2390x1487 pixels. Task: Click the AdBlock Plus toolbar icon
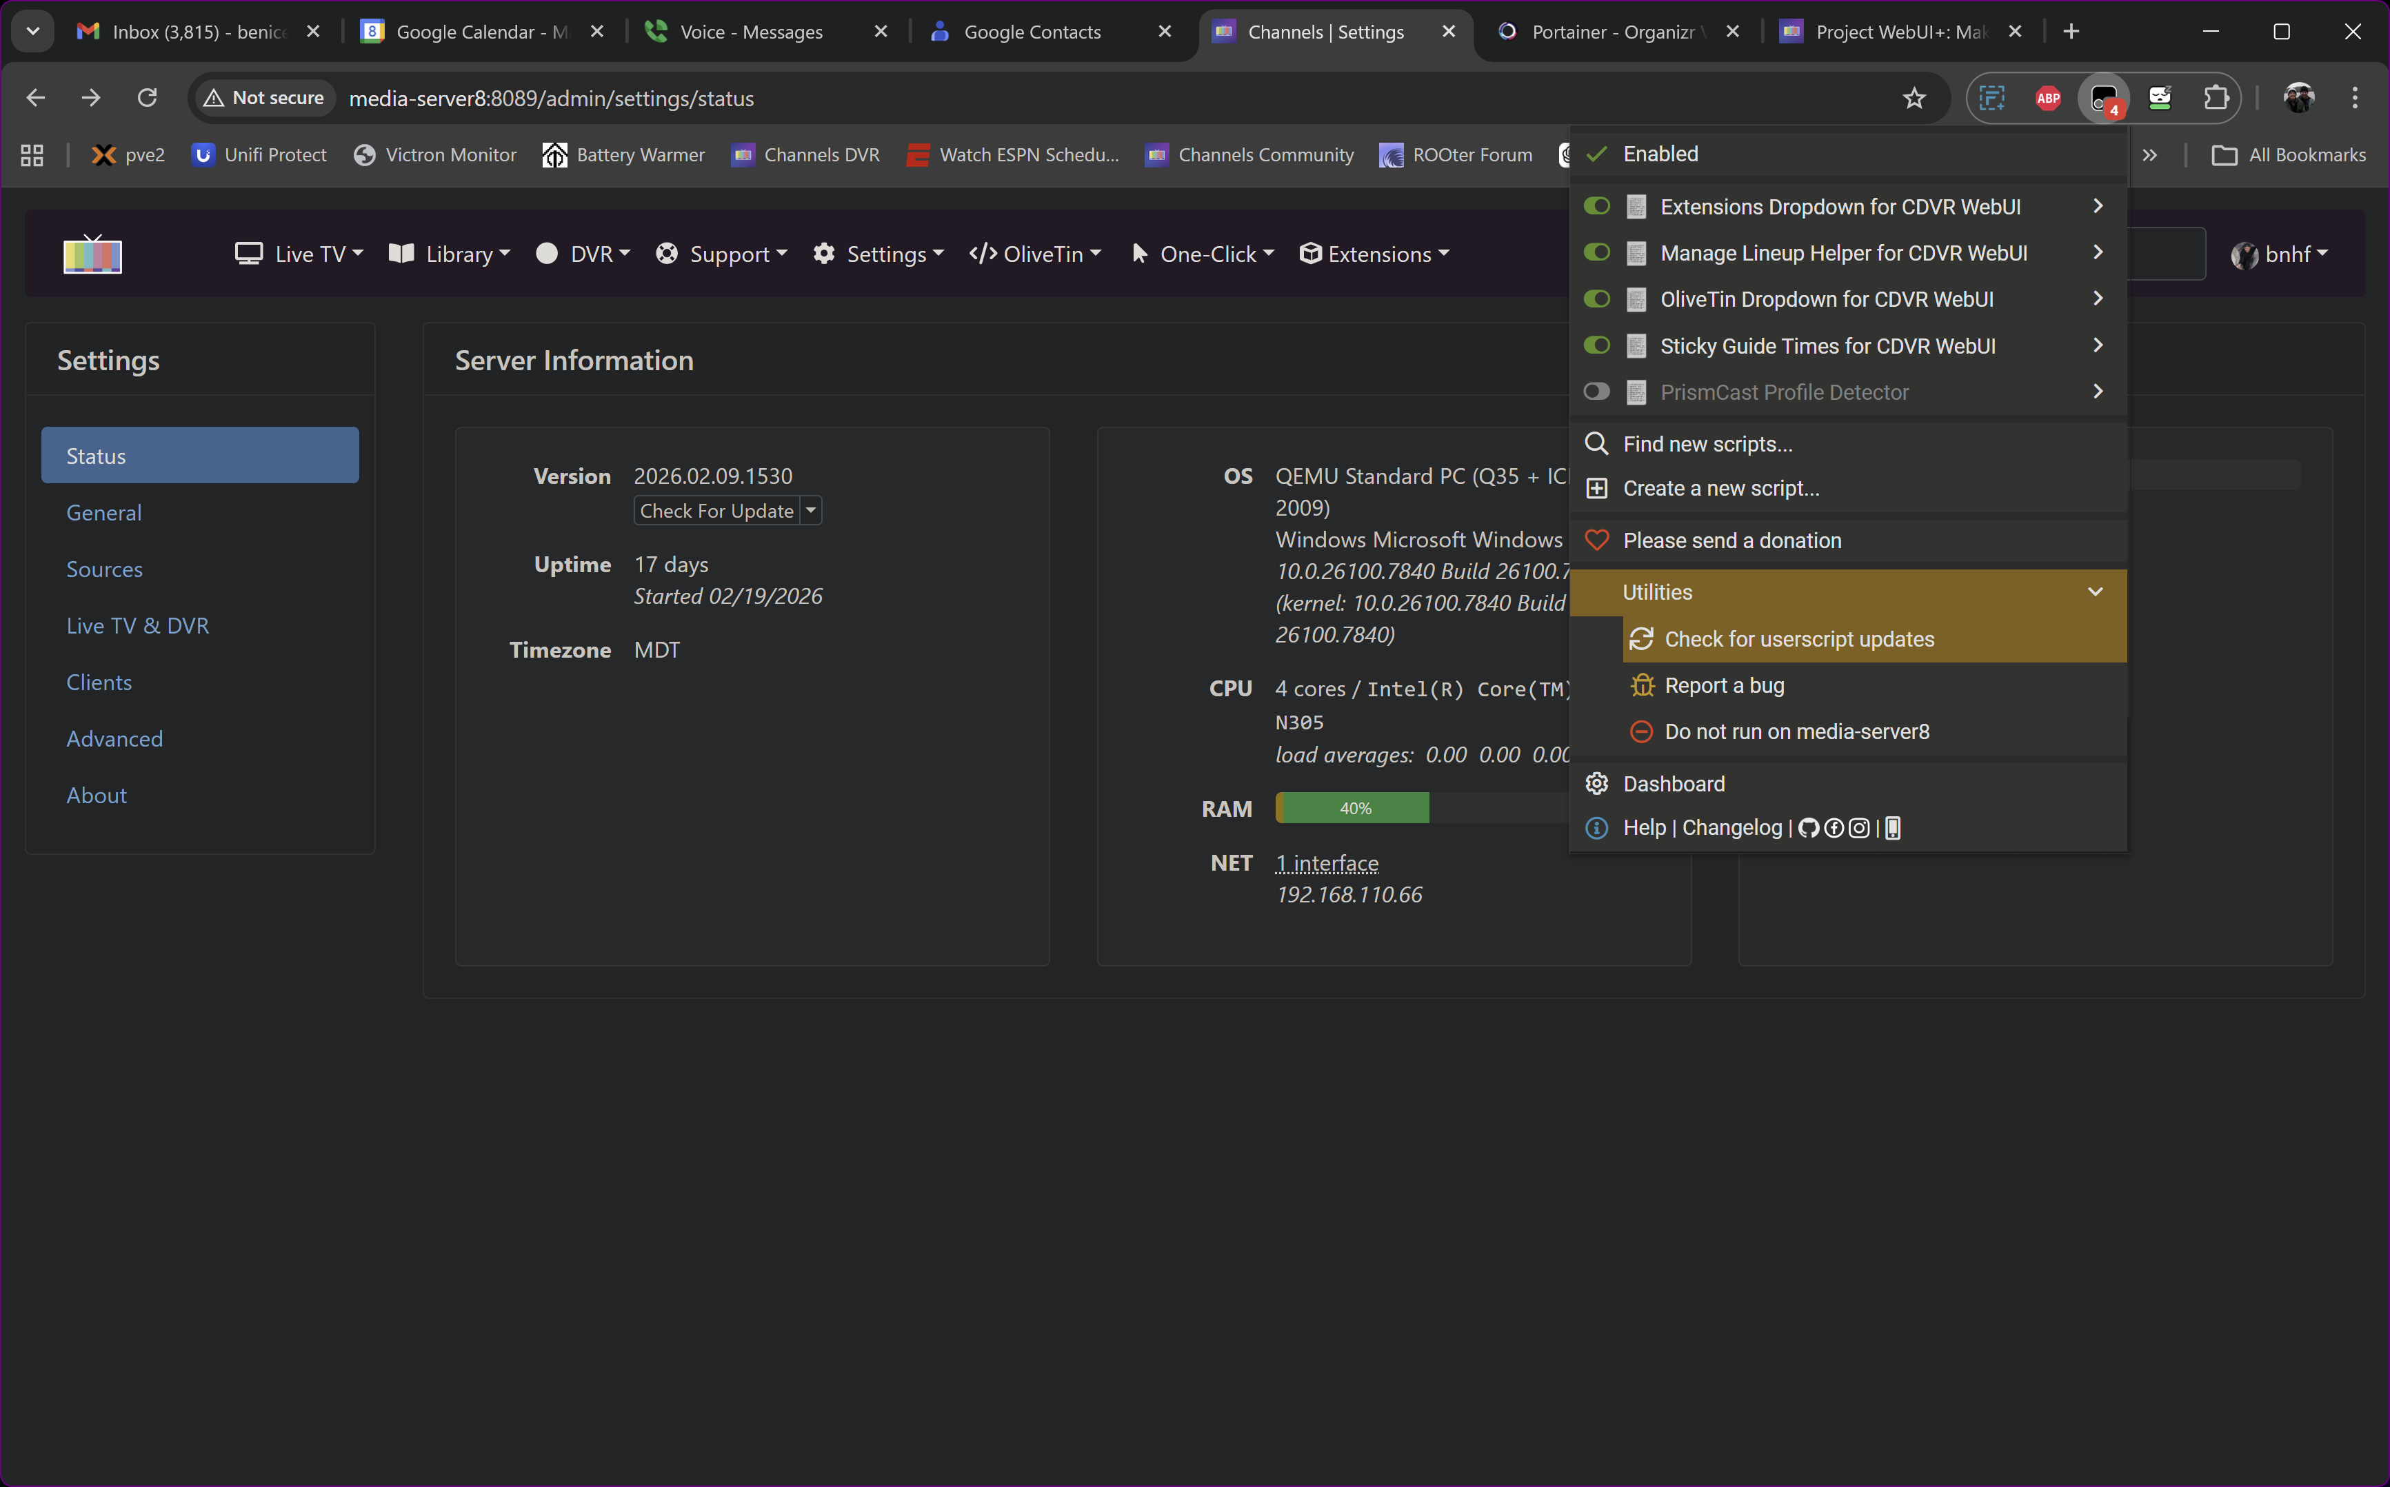coord(2048,99)
